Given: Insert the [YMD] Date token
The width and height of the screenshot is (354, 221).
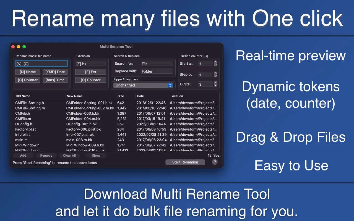Looking at the screenshot, I should coord(55,72).
